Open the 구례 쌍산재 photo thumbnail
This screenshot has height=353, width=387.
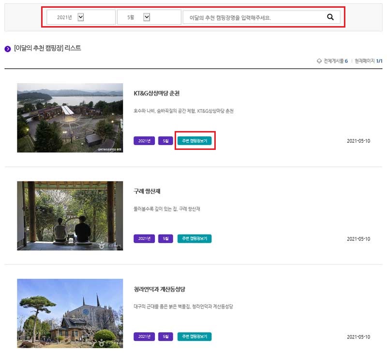point(70,215)
